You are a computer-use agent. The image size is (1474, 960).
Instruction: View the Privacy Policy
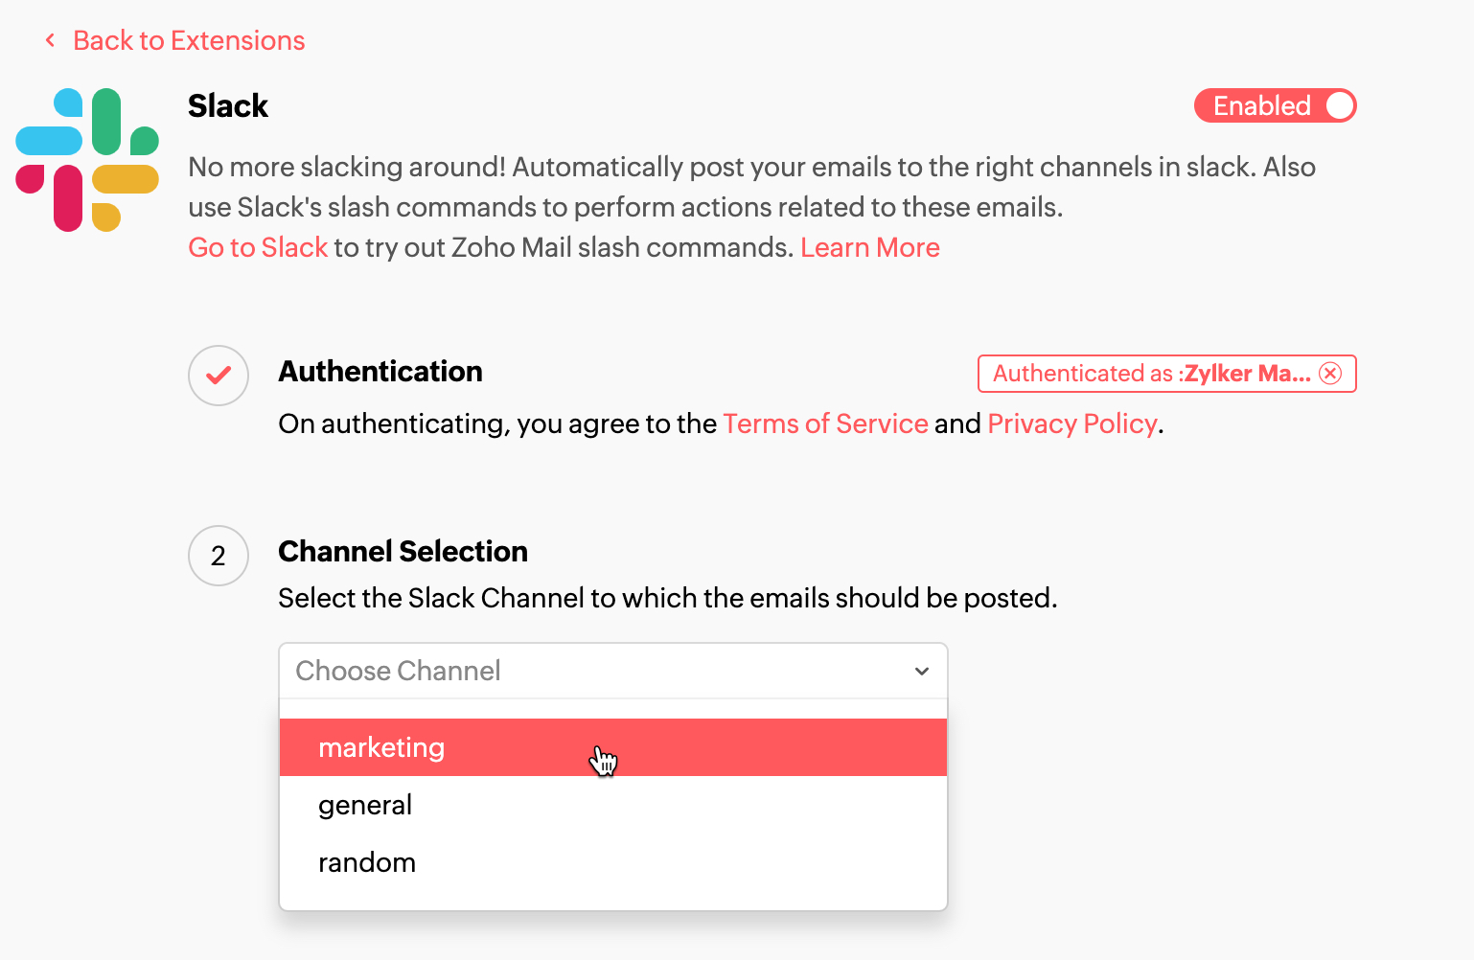point(1071,423)
